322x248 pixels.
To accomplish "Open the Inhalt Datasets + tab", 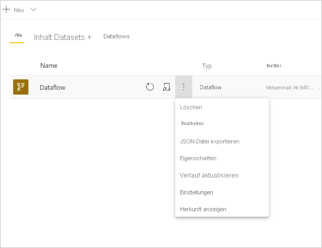I will pyautogui.click(x=62, y=37).
